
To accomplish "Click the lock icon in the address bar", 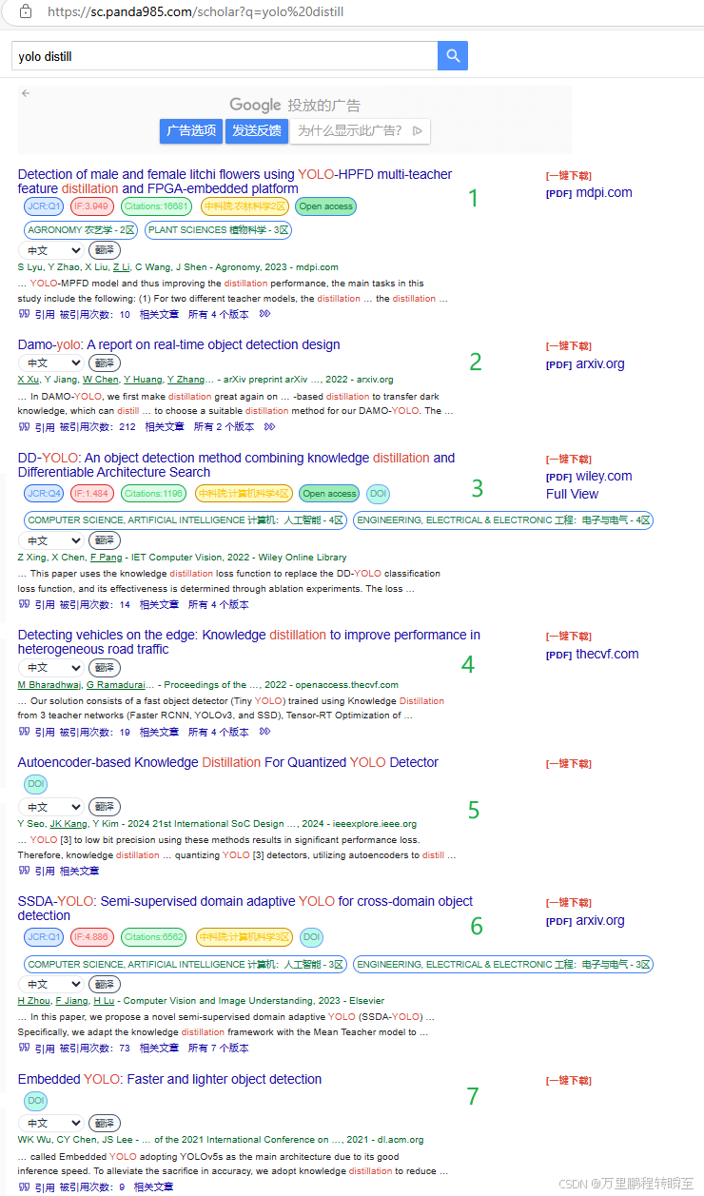I will pos(26,11).
